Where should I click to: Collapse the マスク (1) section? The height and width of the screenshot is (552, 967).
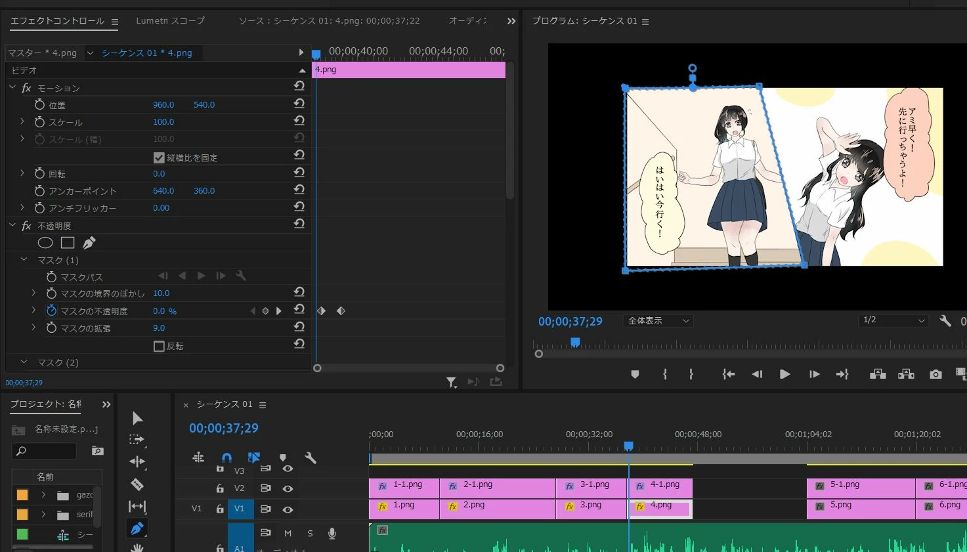pos(24,259)
